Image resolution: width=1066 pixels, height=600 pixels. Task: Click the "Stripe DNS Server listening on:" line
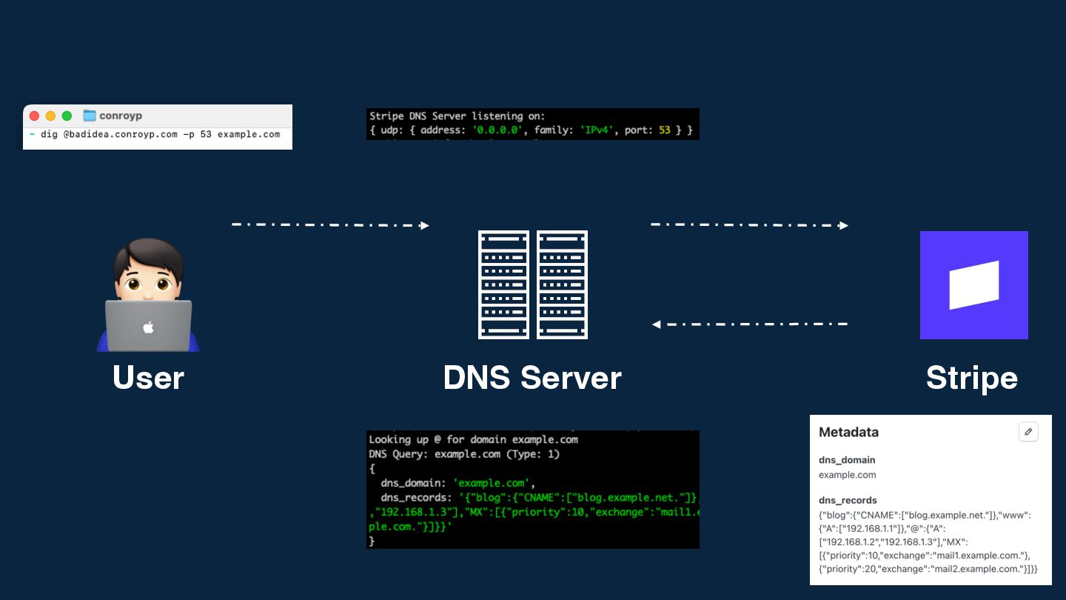point(457,116)
